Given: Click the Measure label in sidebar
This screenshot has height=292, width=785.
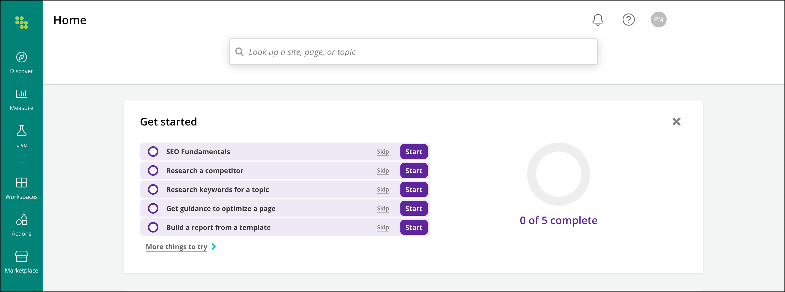Looking at the screenshot, I should (21, 108).
